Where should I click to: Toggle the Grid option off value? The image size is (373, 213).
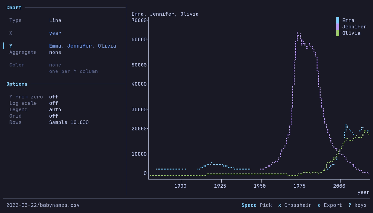pyautogui.click(x=53, y=116)
